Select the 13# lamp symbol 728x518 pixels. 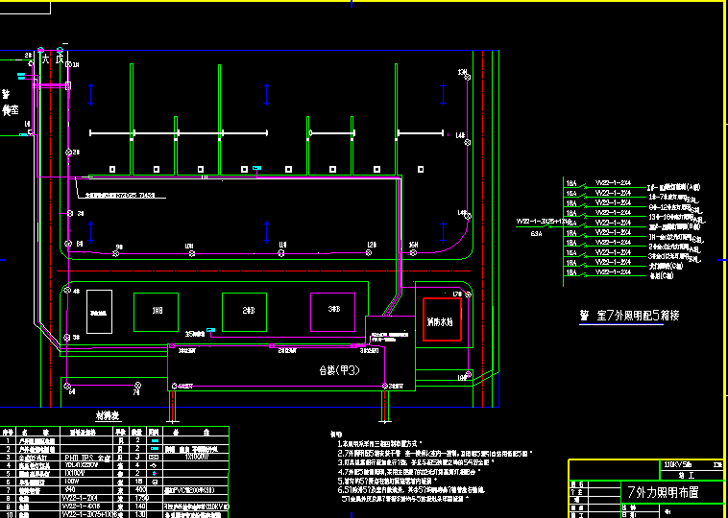(468, 77)
